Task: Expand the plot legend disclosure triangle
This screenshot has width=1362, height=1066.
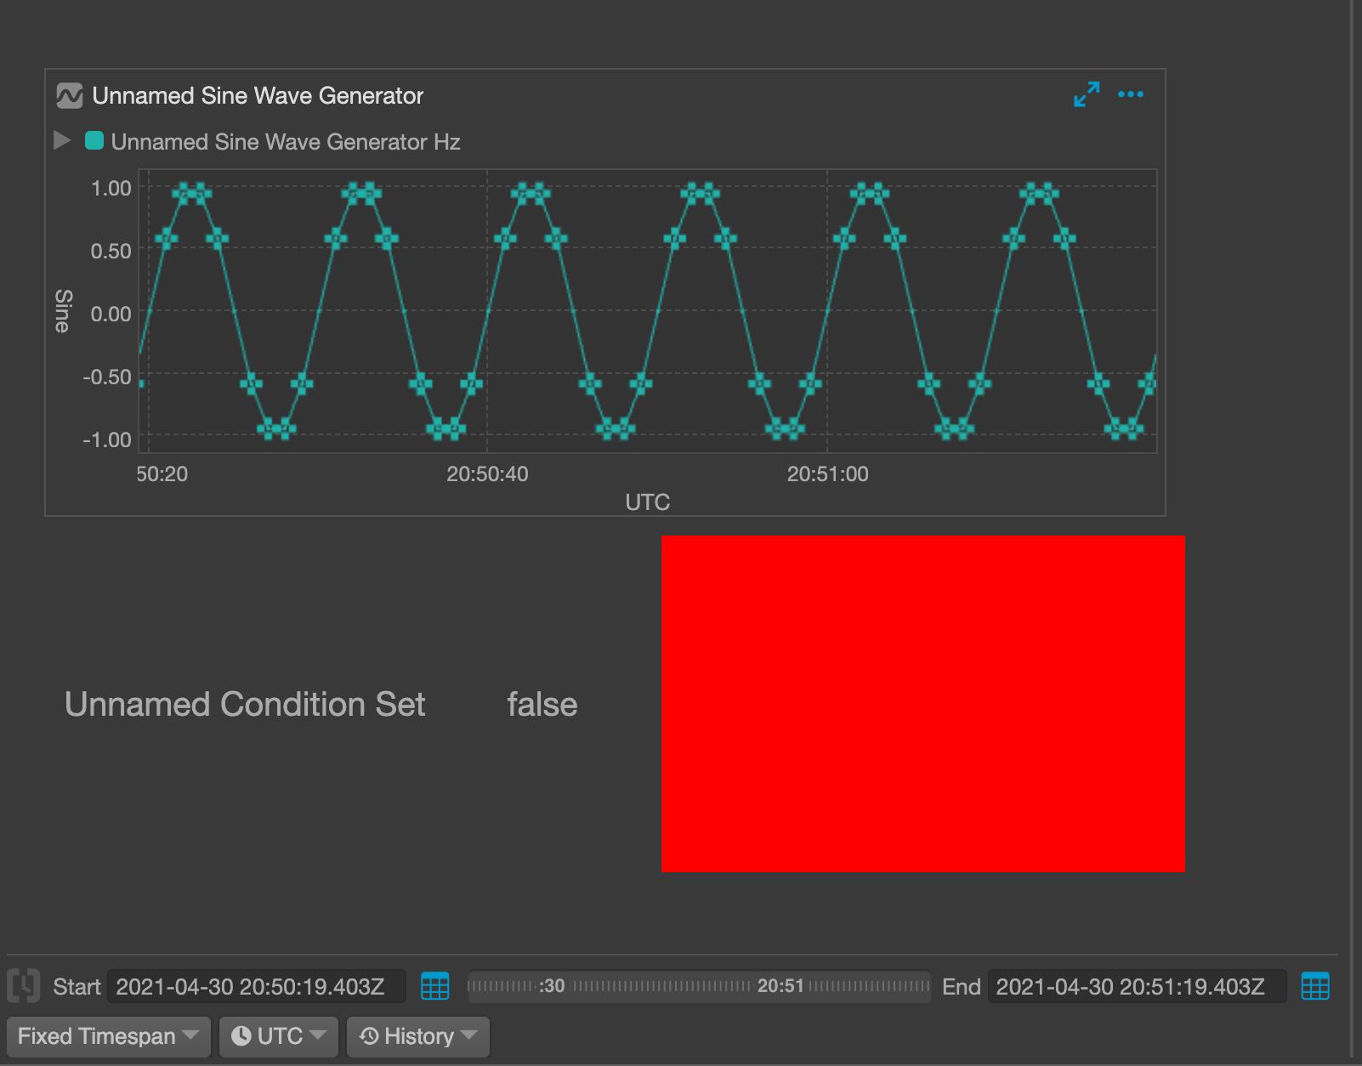Action: point(61,140)
